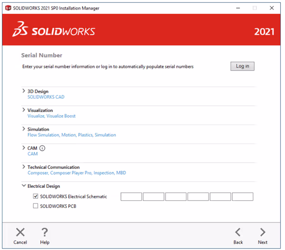This screenshot has width=285, height=250.
Task: Go Back using left chevron icon
Action: pyautogui.click(x=238, y=232)
